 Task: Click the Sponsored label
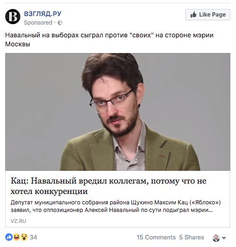38,23
